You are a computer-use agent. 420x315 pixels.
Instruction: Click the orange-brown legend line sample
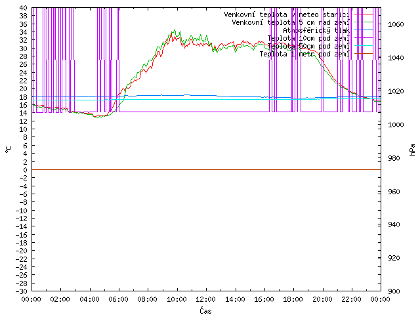coord(364,54)
